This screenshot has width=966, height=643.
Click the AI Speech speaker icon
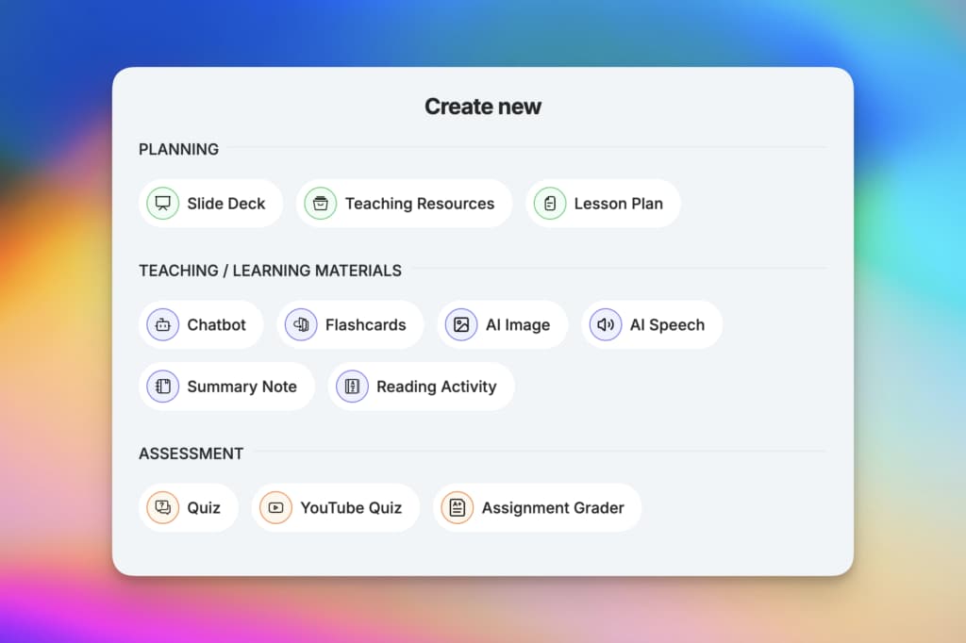[606, 324]
